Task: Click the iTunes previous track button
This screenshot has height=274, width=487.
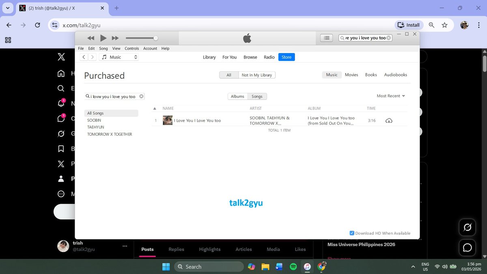Action: coord(91,38)
